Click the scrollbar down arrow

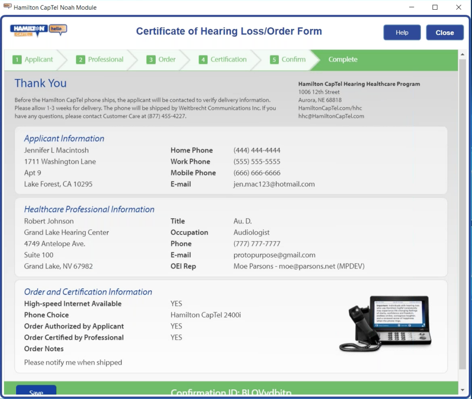pyautogui.click(x=462, y=390)
